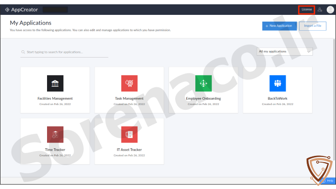Open BackToWork app icon

pos(277,83)
